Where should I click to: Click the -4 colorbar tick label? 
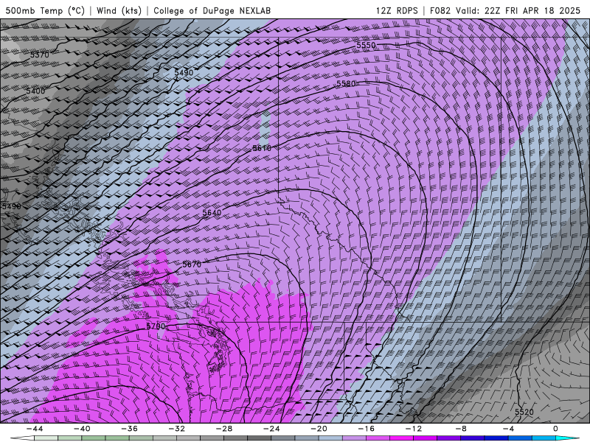[x=508, y=429]
